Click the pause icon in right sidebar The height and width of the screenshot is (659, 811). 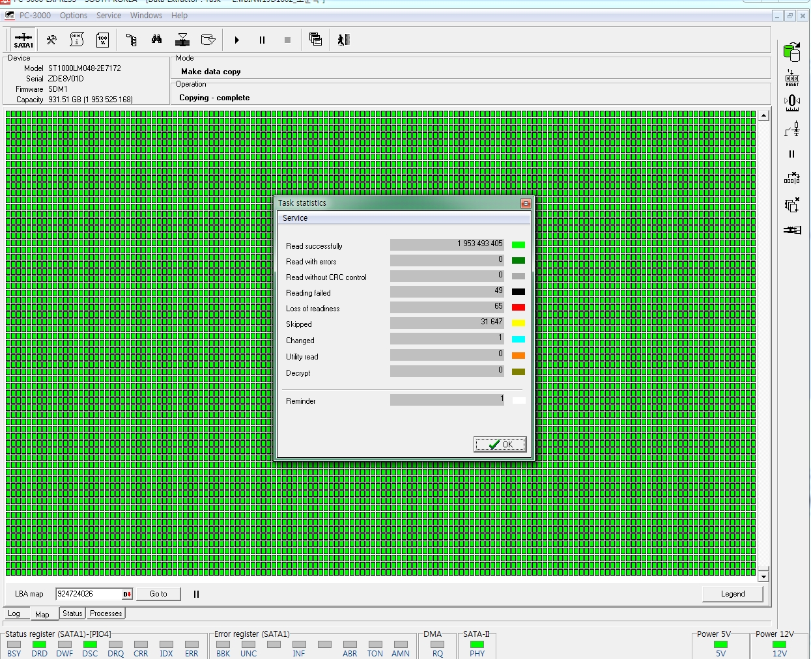click(x=792, y=154)
